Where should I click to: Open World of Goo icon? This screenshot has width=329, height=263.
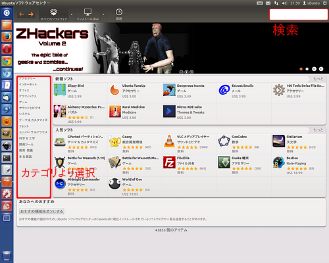coord(114,183)
